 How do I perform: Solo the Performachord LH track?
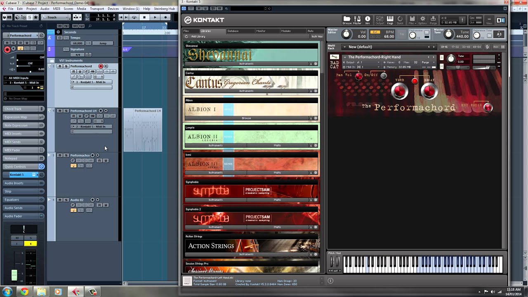click(x=66, y=111)
